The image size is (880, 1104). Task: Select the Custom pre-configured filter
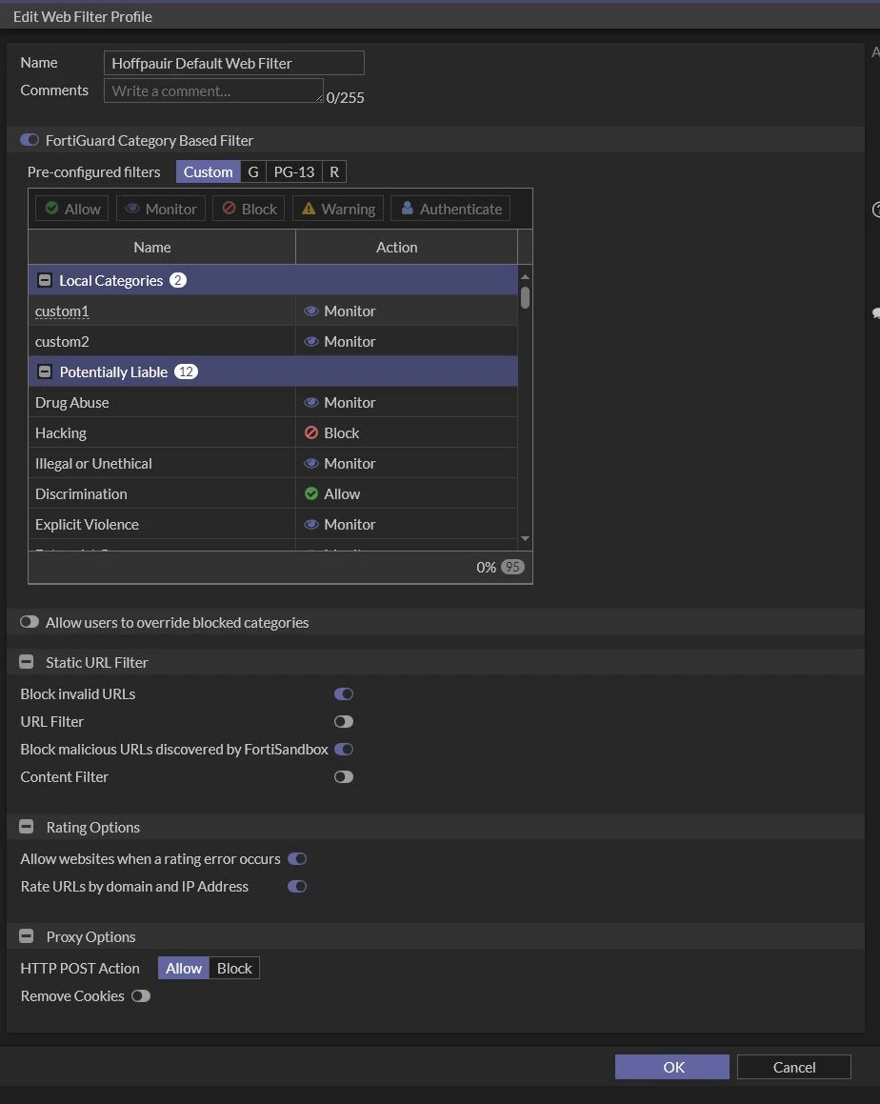[x=208, y=171]
